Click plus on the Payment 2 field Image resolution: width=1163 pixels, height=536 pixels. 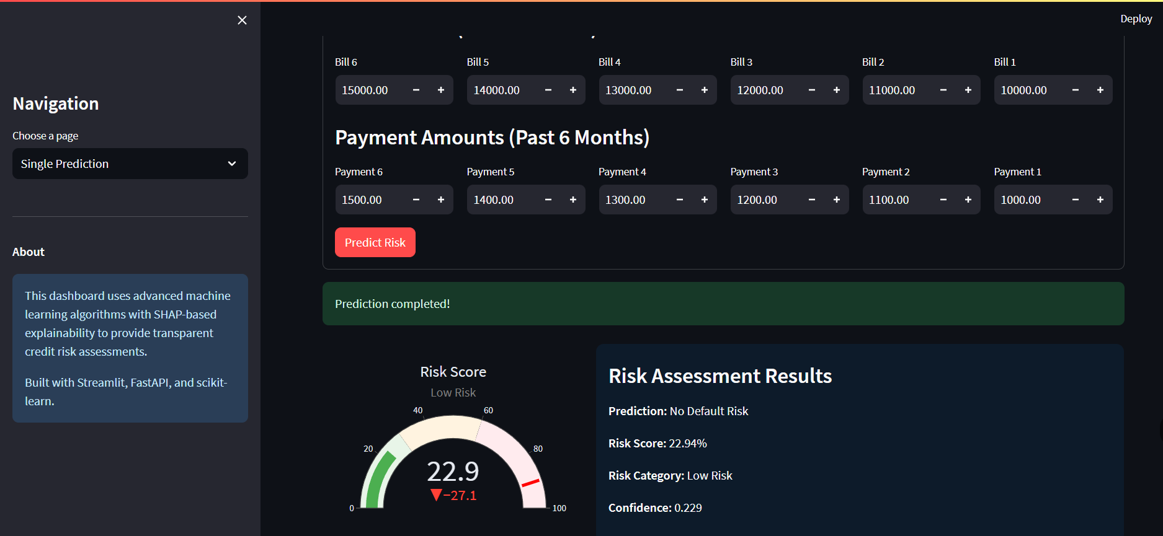pos(968,200)
